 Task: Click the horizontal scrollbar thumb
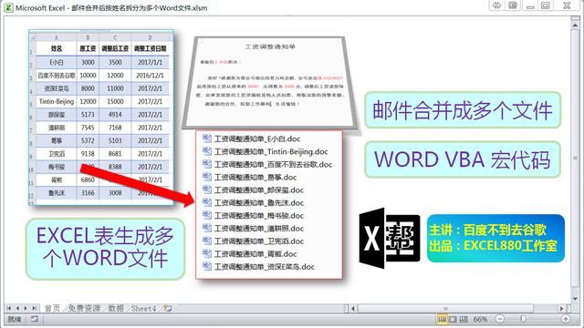pyautogui.click(x=445, y=308)
